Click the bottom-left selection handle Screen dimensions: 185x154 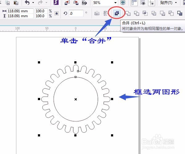pos(39,136)
